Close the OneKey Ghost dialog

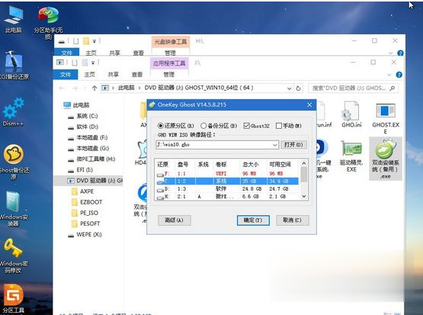click(309, 104)
